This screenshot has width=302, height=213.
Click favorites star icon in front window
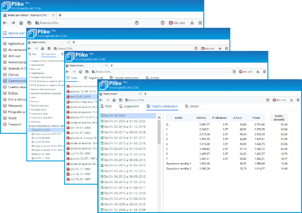(x=292, y=100)
